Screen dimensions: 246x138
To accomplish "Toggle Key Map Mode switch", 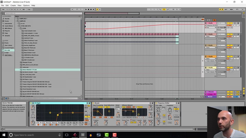I will [x=226, y=9].
